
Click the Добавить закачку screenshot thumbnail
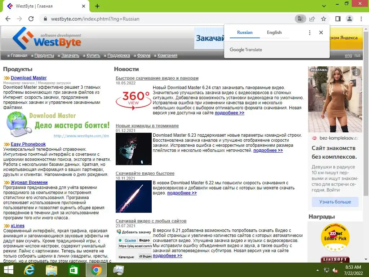pos(134,244)
